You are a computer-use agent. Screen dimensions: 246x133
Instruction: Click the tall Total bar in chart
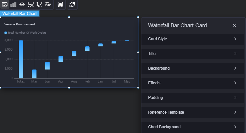coord(21,59)
